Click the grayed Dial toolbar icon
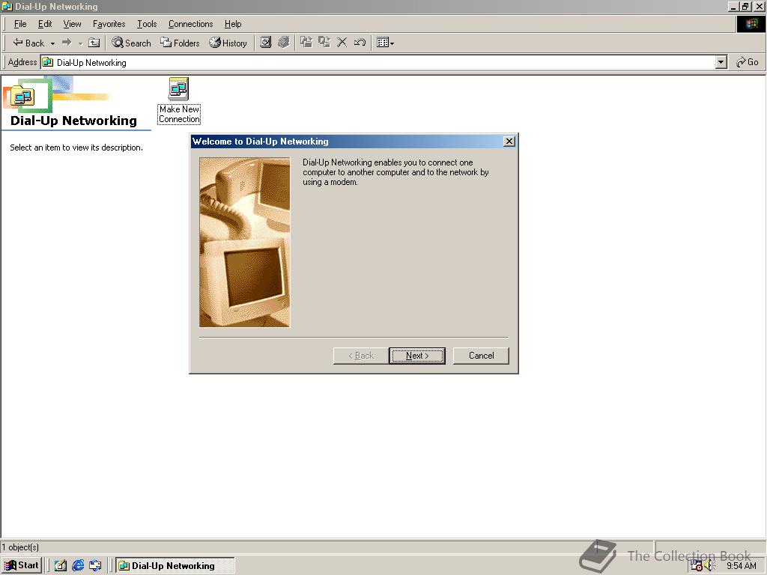Image resolution: width=767 pixels, height=575 pixels. (x=284, y=43)
